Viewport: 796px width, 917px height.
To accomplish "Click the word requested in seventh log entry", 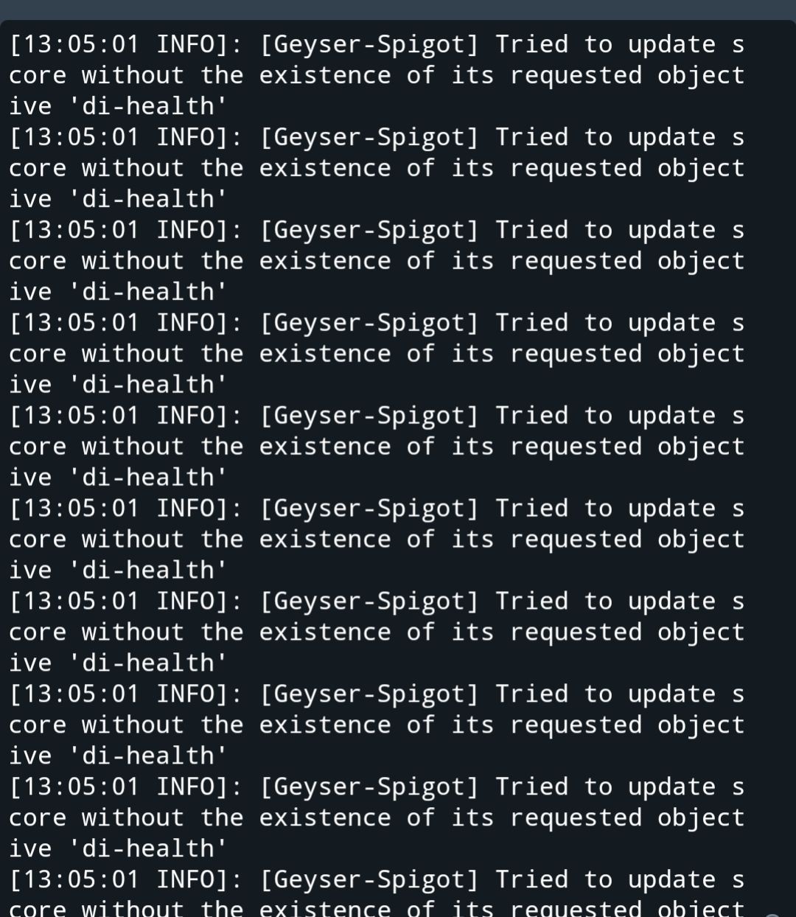I will [576, 633].
